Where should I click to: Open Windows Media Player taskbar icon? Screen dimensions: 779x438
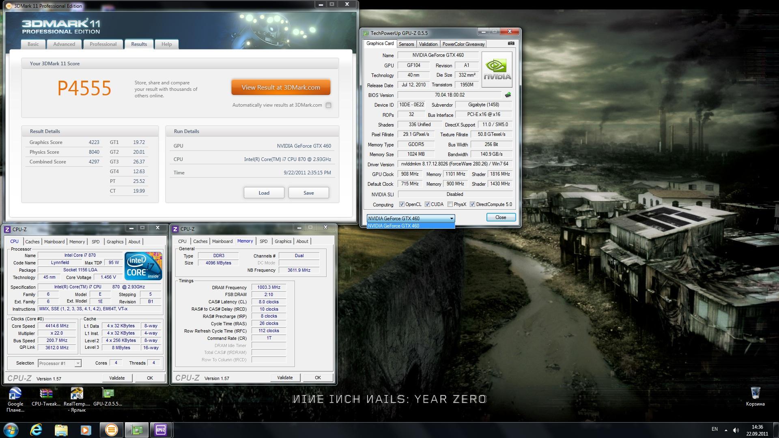tap(86, 430)
